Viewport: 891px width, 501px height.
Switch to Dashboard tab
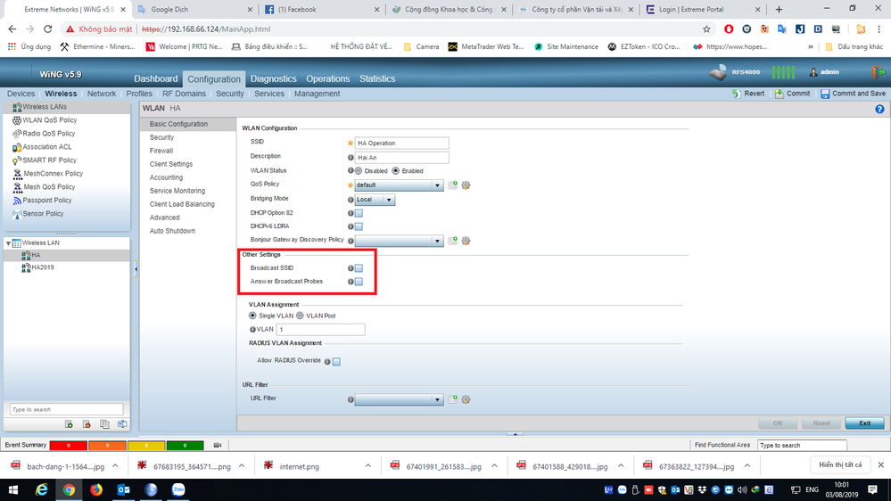click(156, 79)
